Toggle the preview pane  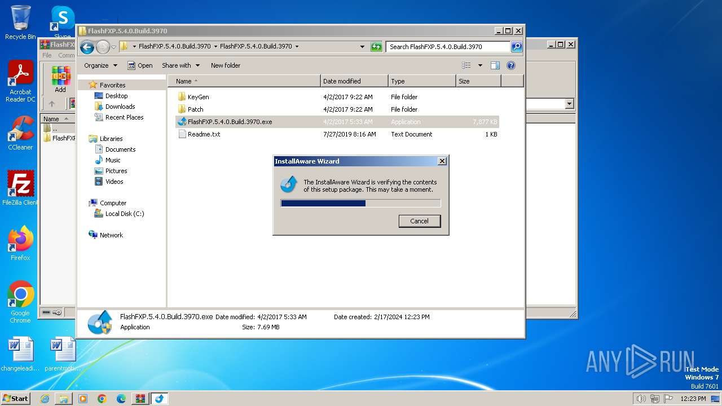(495, 65)
